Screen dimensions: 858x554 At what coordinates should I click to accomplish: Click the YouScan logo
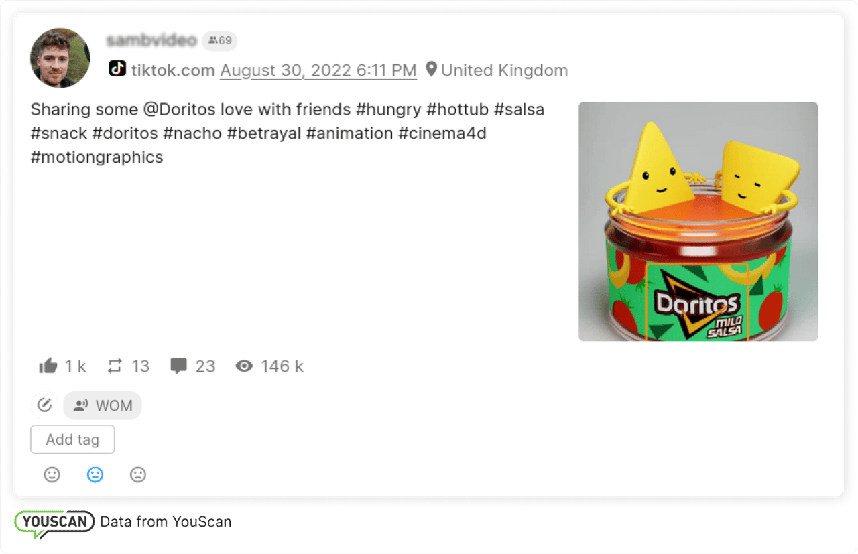coord(54,523)
